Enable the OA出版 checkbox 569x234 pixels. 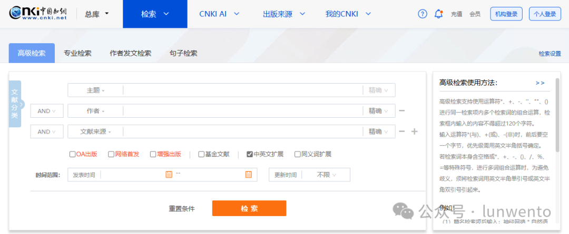pos(73,154)
